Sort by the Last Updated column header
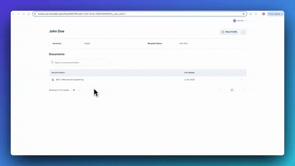The height and width of the screenshot is (166, 295). point(189,73)
